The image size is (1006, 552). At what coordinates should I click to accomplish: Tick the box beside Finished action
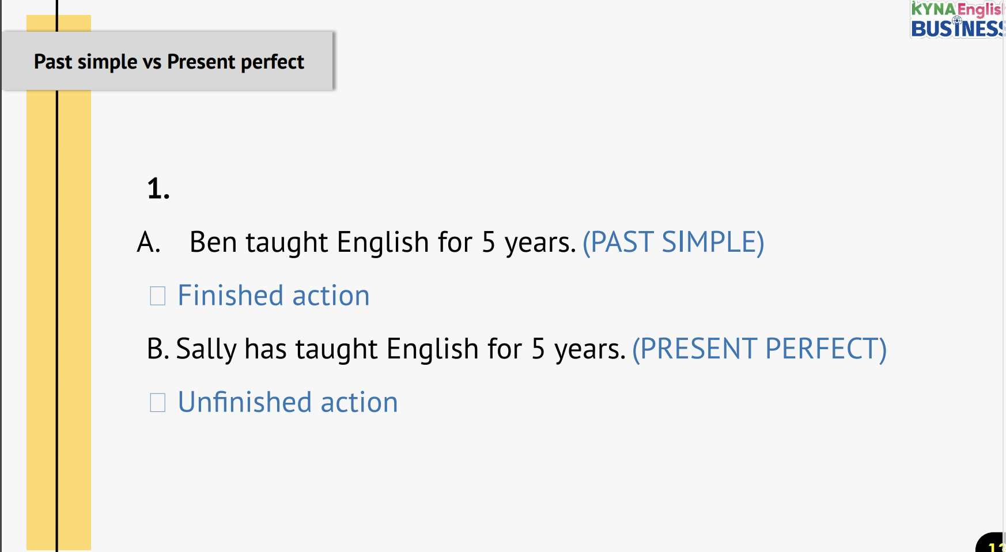tap(157, 296)
